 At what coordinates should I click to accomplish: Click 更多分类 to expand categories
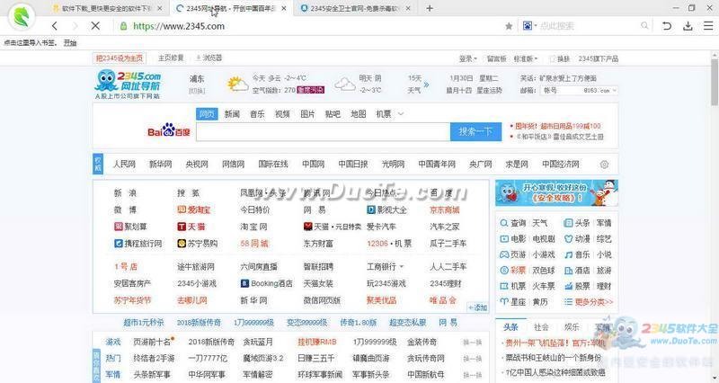[593, 302]
